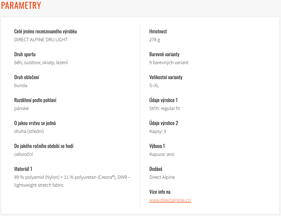281x216 pixels.
Task: Click the Hmotnost label
Action: 158,31
